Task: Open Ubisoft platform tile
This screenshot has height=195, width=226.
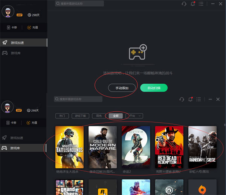Action: [x=169, y=187]
